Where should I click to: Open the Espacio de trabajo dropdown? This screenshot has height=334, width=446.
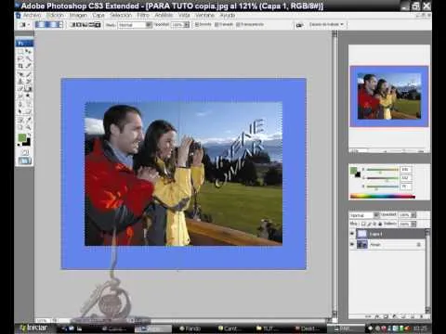coord(326,24)
